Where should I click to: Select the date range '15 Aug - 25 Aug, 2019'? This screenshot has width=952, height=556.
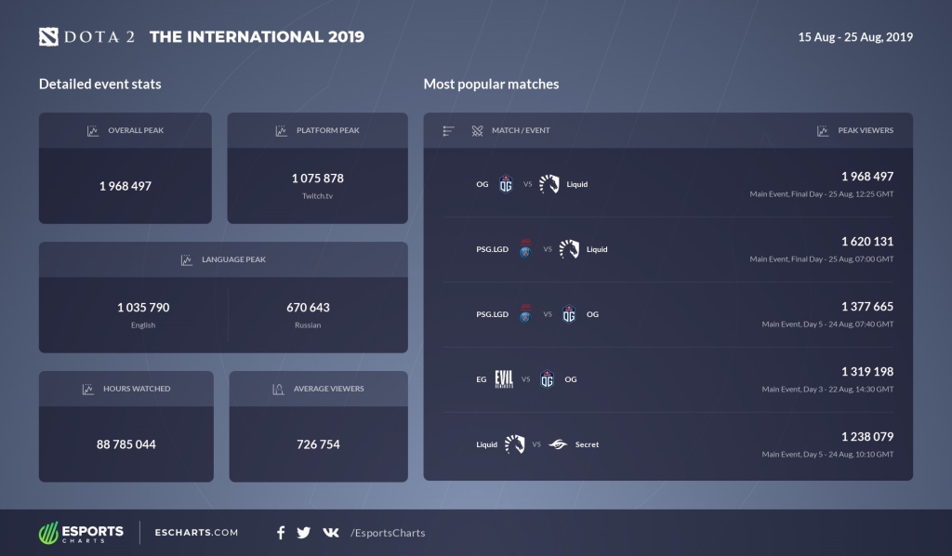[855, 37]
